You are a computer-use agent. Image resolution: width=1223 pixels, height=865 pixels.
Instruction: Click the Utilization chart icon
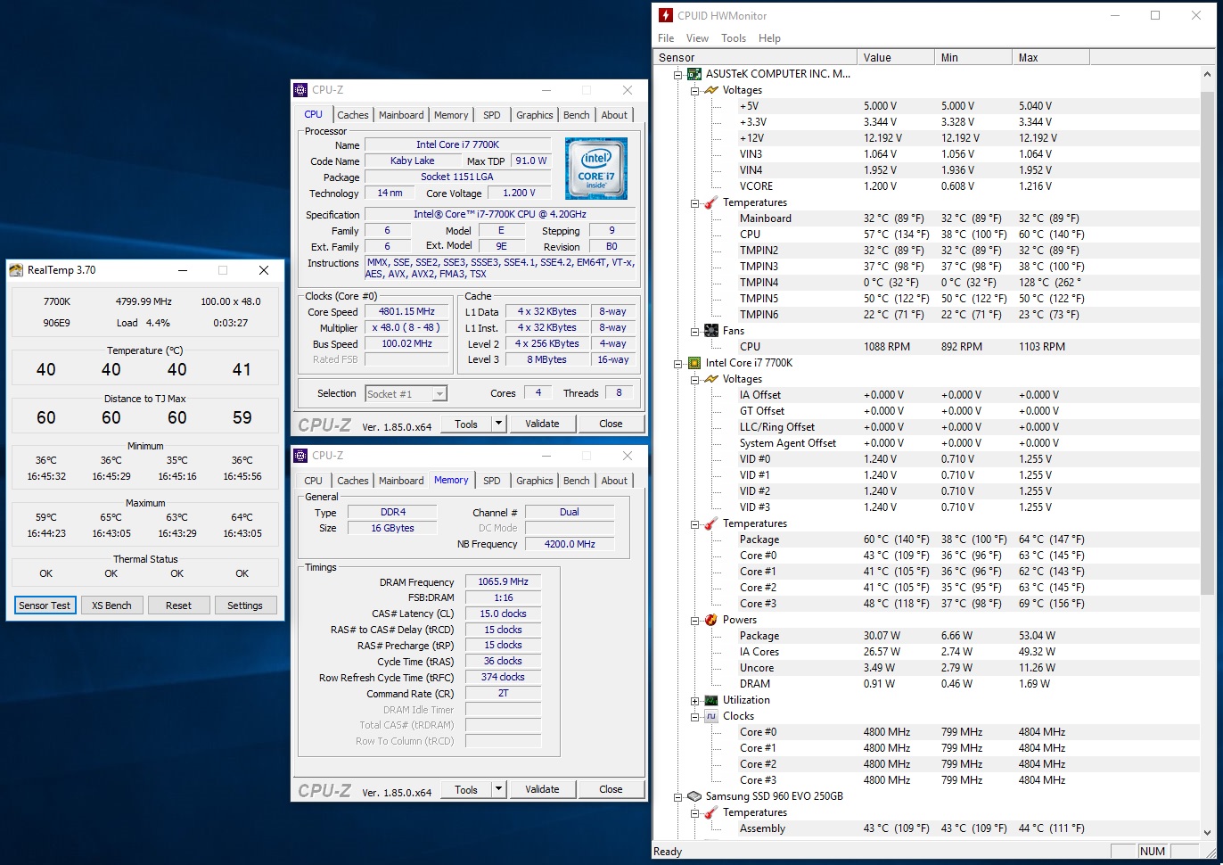coord(710,700)
